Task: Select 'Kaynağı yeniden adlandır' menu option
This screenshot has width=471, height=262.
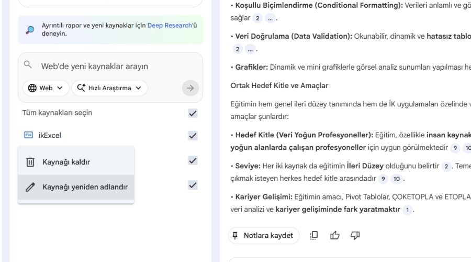Action: 85,187
